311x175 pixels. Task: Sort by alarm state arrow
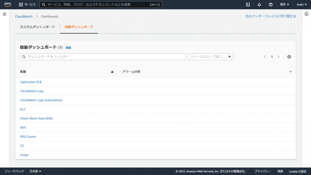click(290, 72)
